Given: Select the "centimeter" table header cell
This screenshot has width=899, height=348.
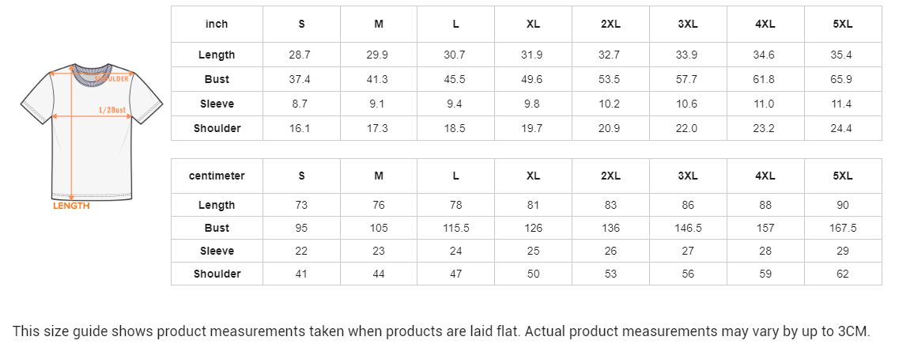Looking at the screenshot, I should point(217,176).
